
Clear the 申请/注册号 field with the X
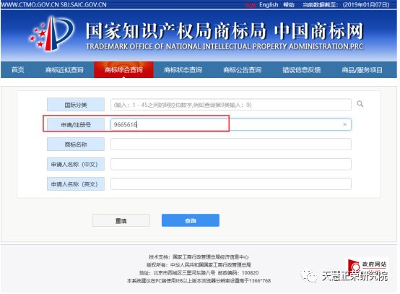[344, 124]
